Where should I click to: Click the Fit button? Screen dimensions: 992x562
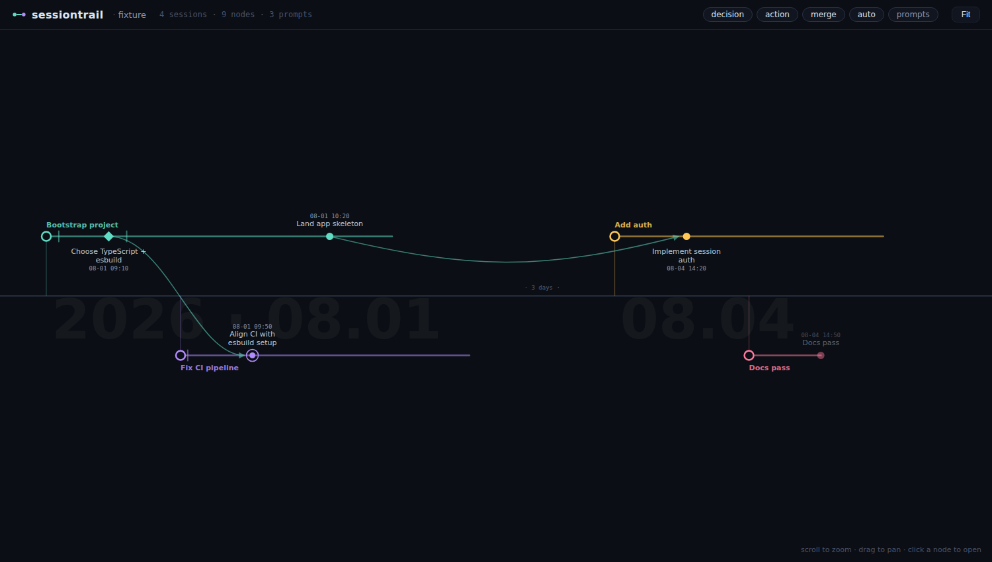click(966, 15)
